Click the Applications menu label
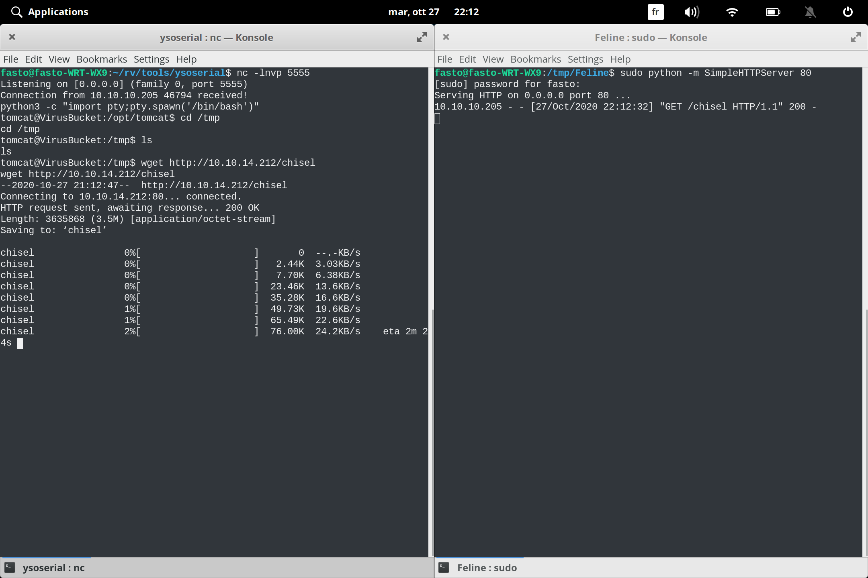Image resolution: width=868 pixels, height=578 pixels. click(x=58, y=12)
